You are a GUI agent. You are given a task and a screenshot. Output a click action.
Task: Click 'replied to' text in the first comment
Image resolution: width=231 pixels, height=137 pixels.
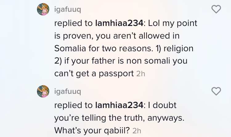[x=73, y=23]
